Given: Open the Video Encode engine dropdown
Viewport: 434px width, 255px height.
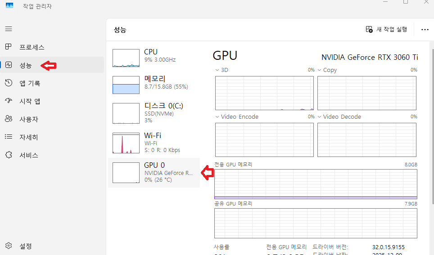Looking at the screenshot, I should click(217, 117).
